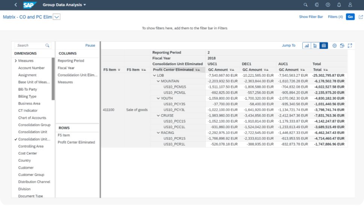Viewport: 364px width, 206px height.
Task: Open the user profile icon
Action: (350, 5)
